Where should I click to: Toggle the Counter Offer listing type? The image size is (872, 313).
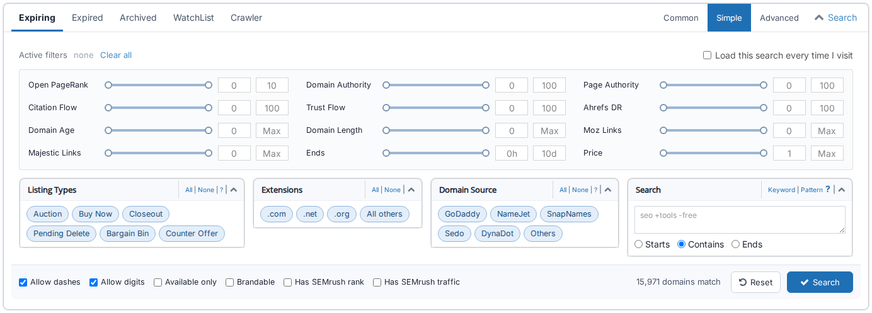(192, 234)
